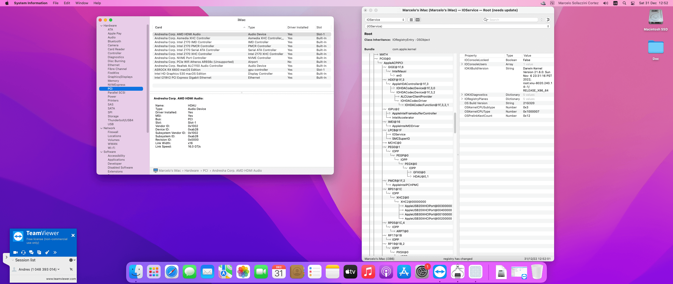673x284 pixels.
Task: Collapse the Session list chevron
Action: (x=13, y=260)
